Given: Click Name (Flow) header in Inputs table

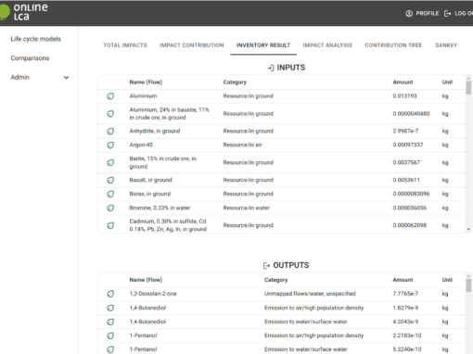Looking at the screenshot, I should pyautogui.click(x=146, y=82).
